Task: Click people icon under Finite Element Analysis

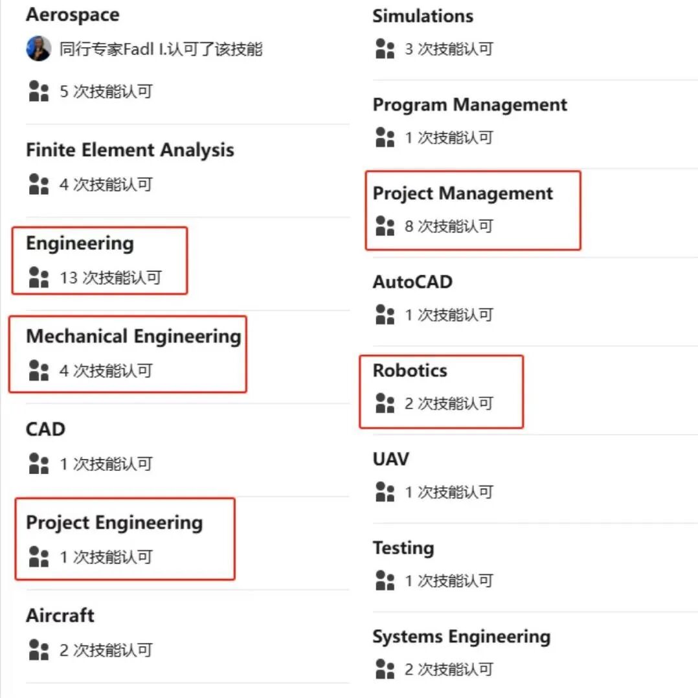Action: (x=39, y=184)
